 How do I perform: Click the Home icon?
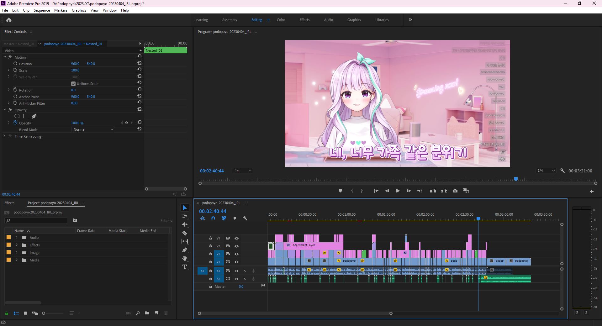[x=9, y=20]
